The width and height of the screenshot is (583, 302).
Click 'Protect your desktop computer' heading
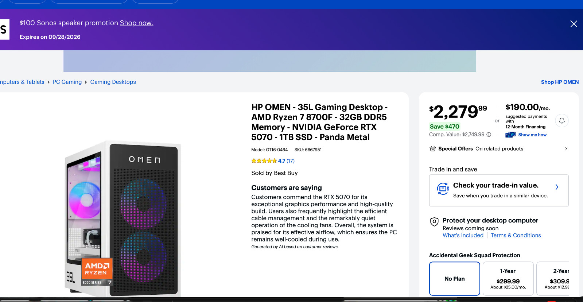(490, 220)
